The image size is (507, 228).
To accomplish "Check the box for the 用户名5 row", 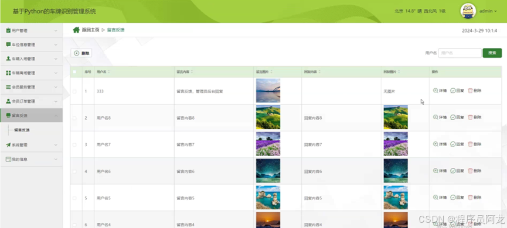I will (x=74, y=198).
